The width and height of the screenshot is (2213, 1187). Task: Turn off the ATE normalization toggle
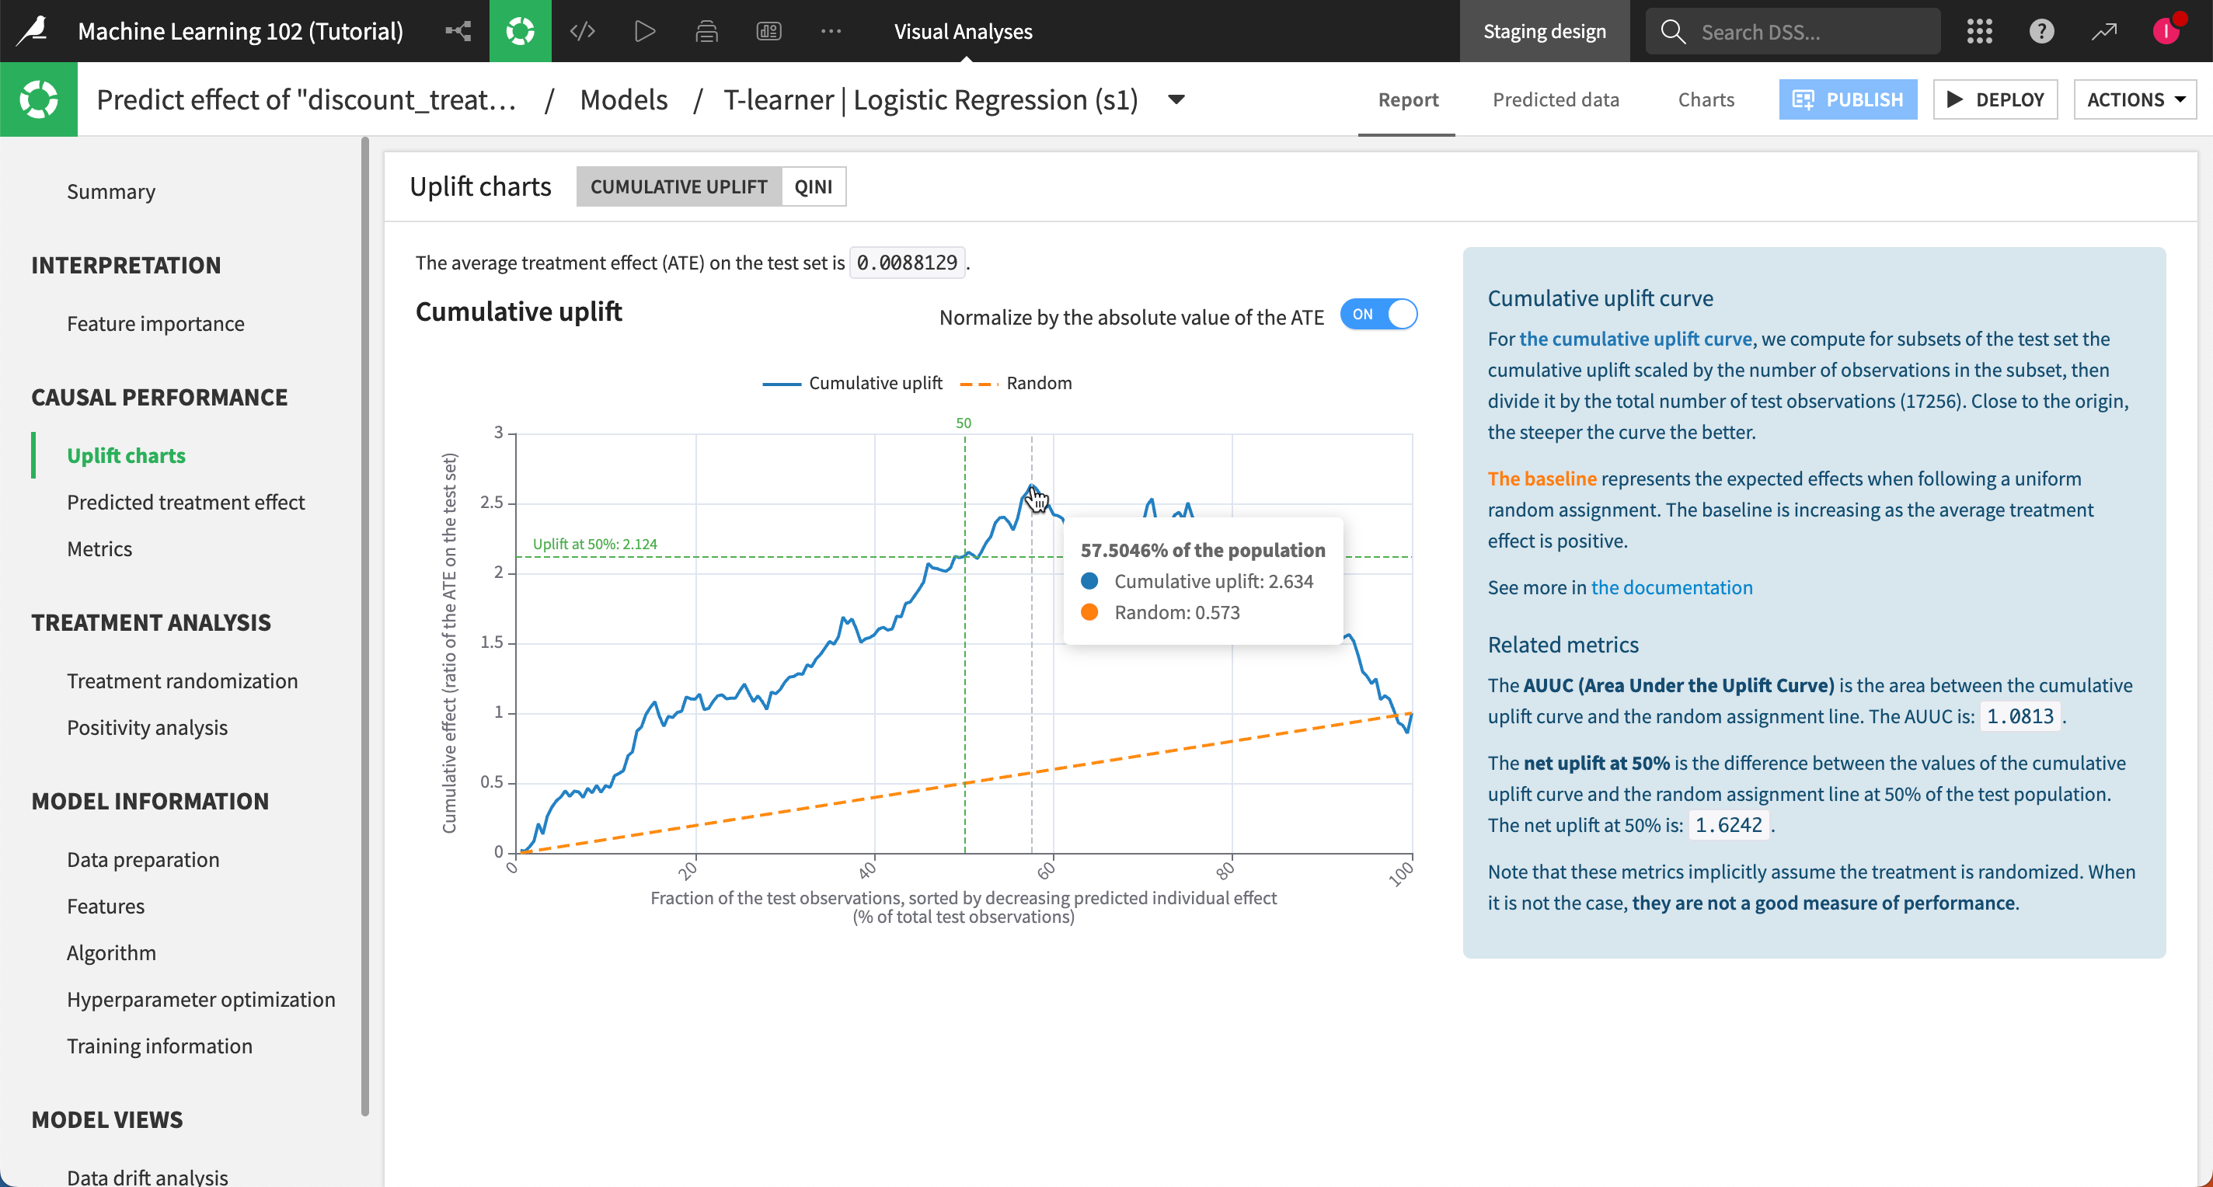(x=1378, y=315)
